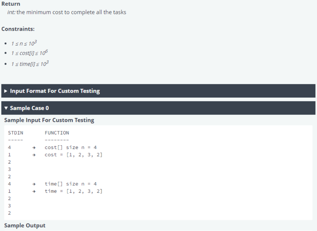
Task: Click the Sample Input For Custom Testing heading
Action: click(x=49, y=120)
